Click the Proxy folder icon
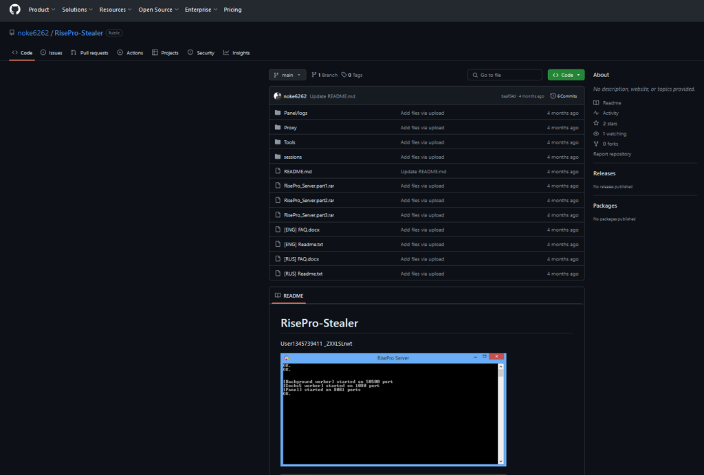Screen dimensions: 704x475 pyautogui.click(x=278, y=127)
